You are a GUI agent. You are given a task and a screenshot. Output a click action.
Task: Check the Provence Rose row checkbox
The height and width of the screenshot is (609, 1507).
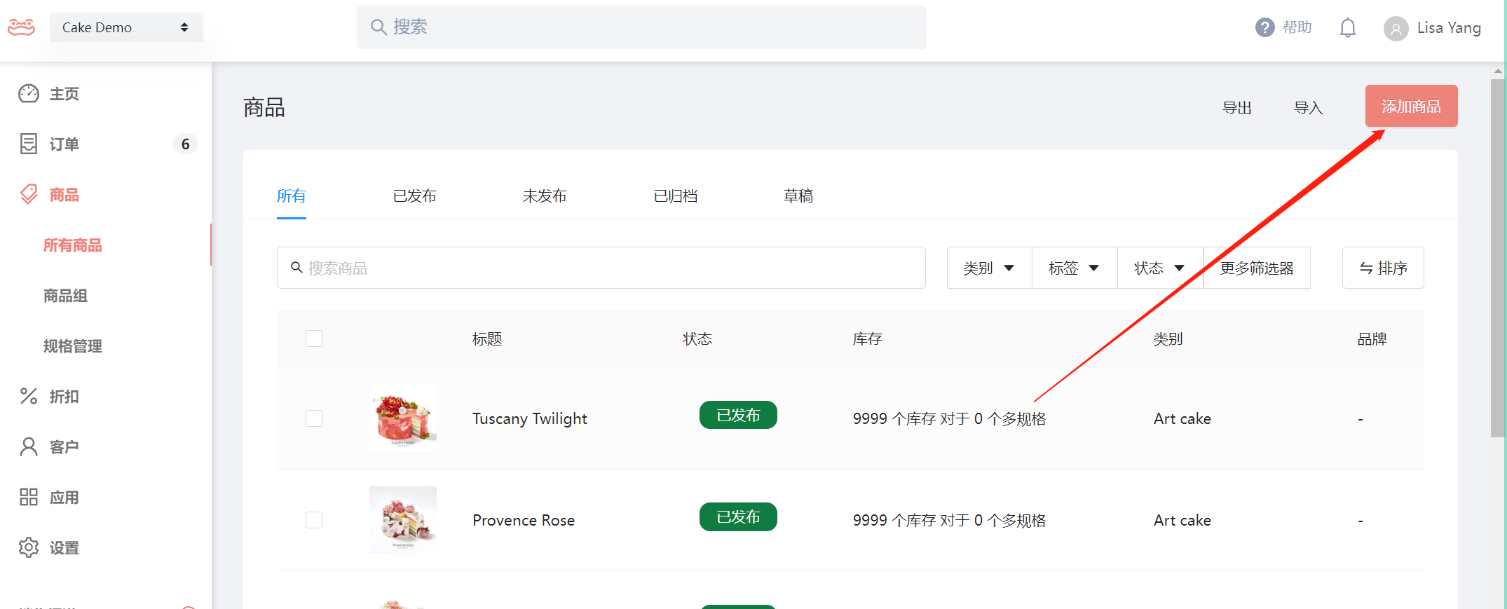point(314,520)
